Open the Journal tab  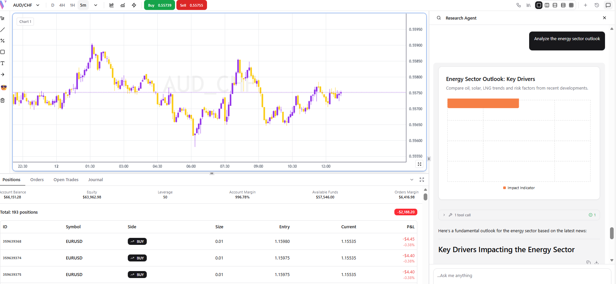(96, 180)
